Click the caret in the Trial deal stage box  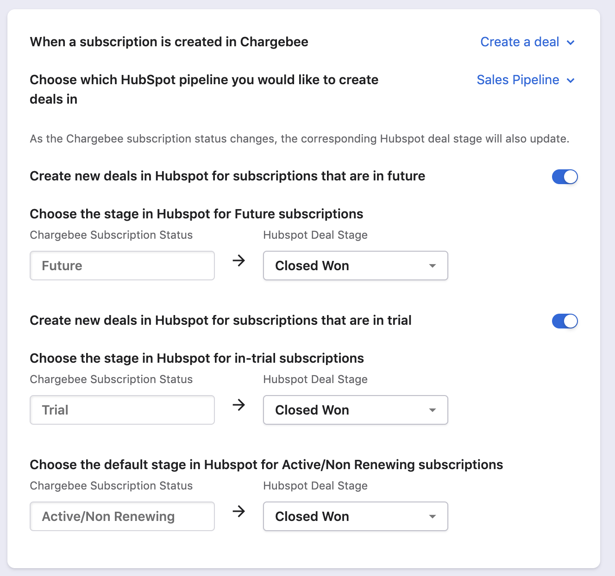click(x=433, y=410)
